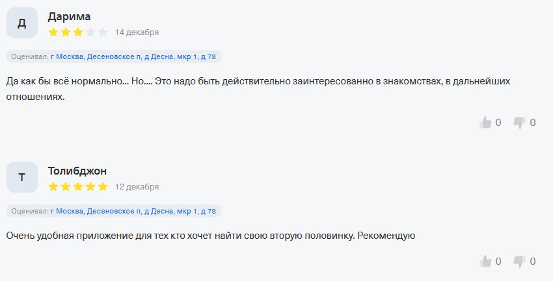Viewport: 553px width, 281px height.
Task: Dislike Дарима's review with thumbs down
Action: coord(519,122)
